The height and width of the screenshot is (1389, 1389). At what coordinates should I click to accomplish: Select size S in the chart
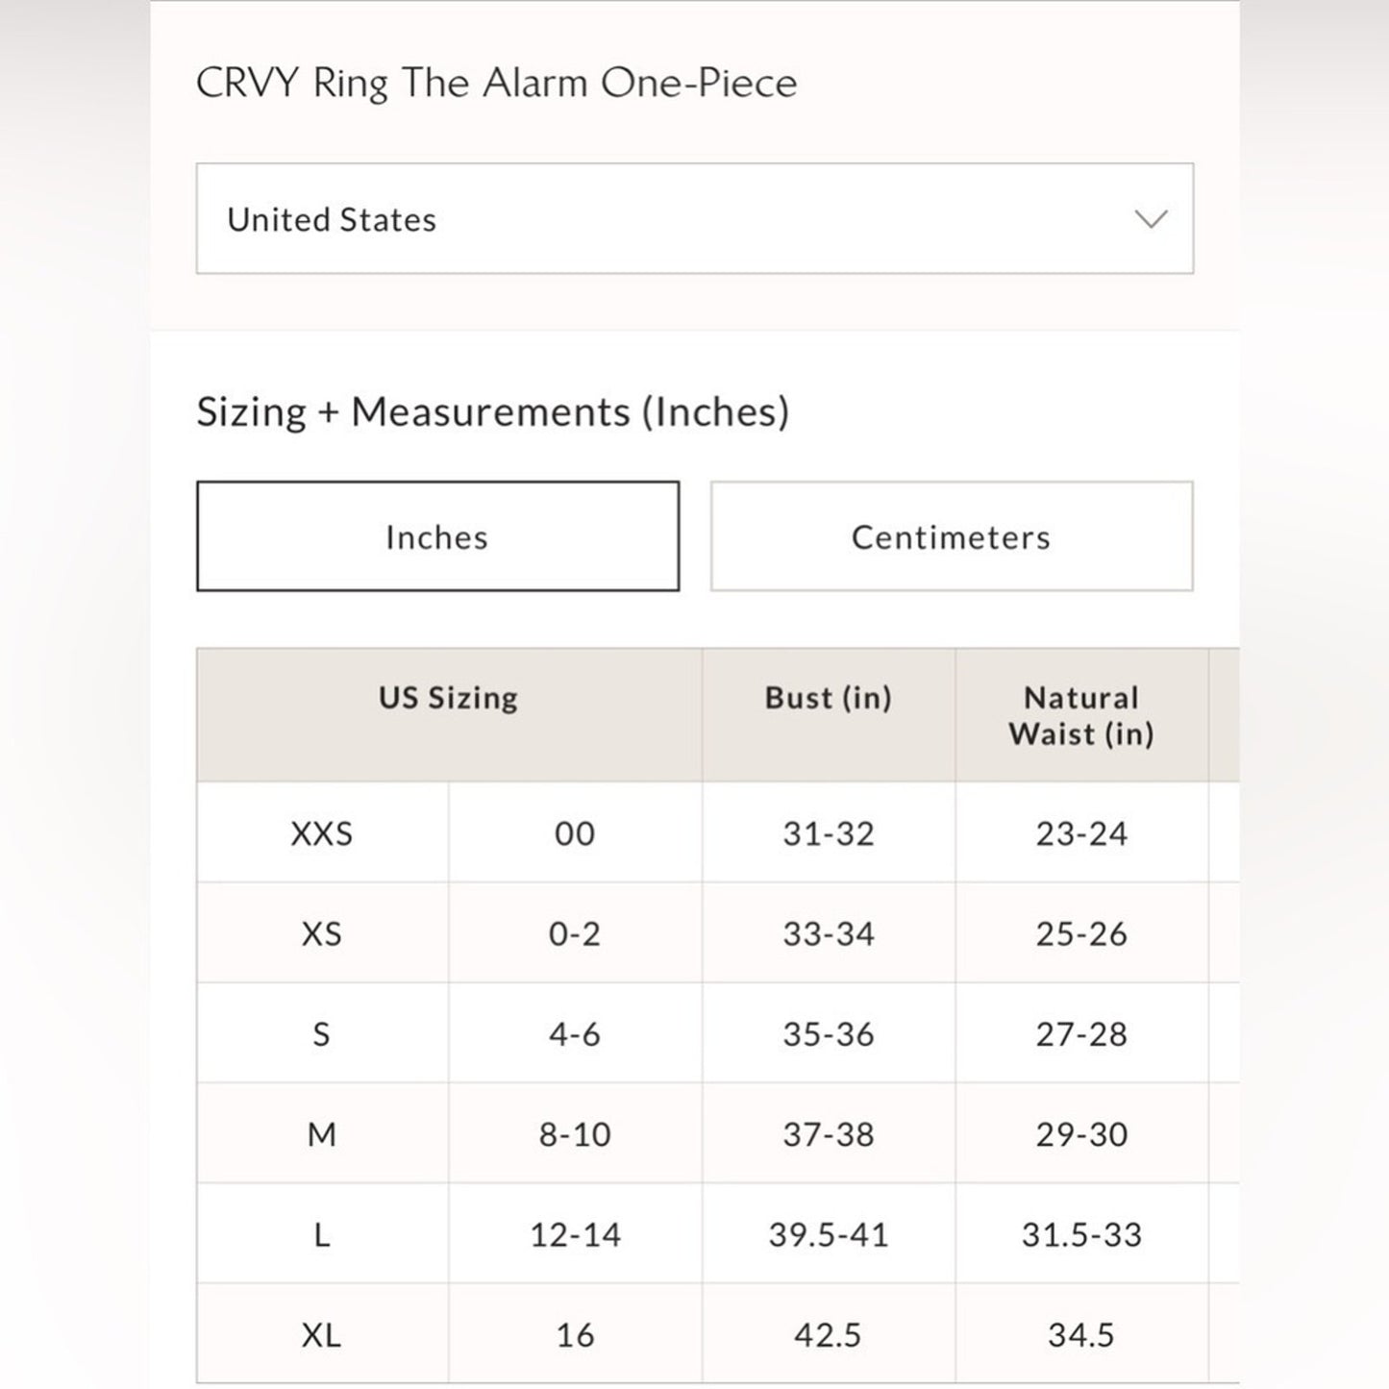[x=322, y=1034]
